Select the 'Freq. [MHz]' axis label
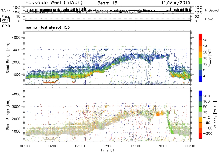The height and width of the screenshot is (152, 220). (x=5, y=18)
